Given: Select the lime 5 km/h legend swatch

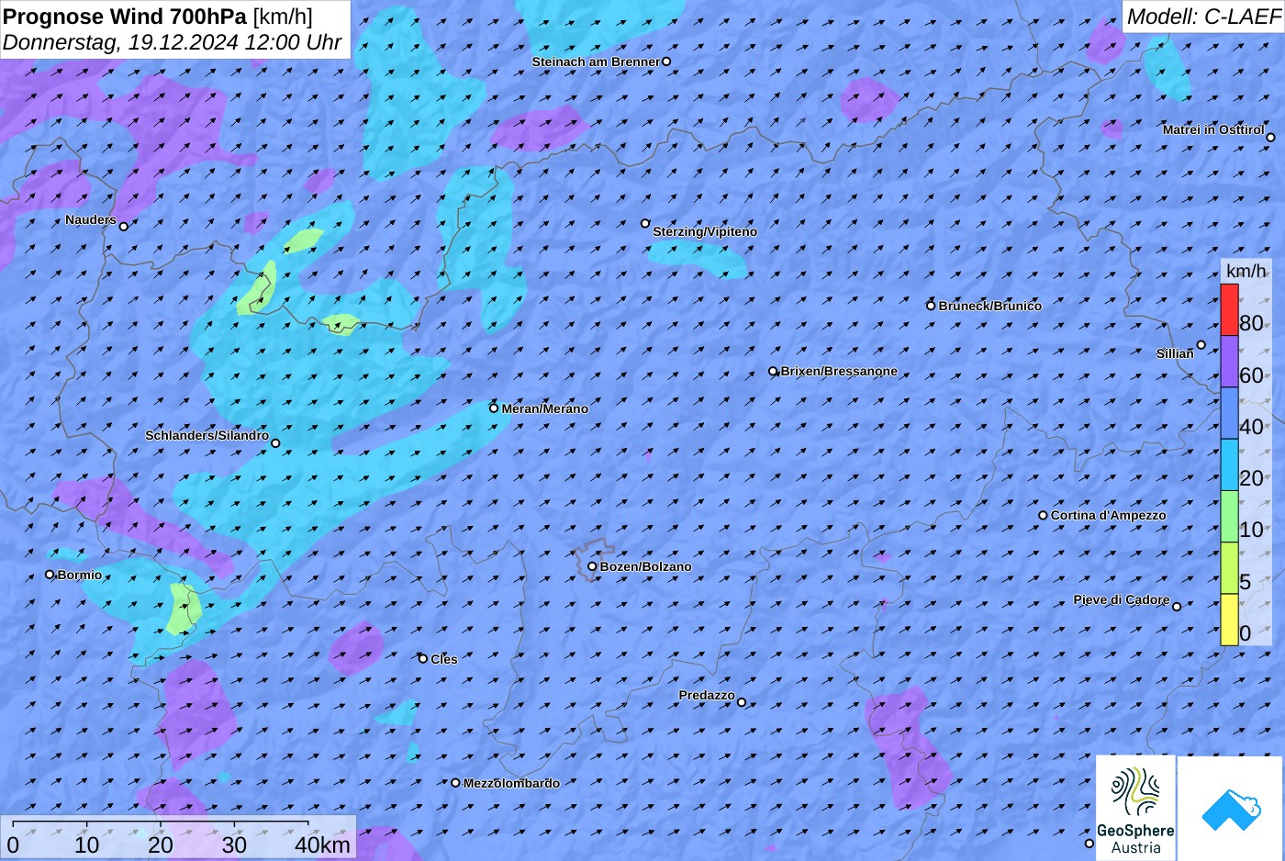Looking at the screenshot, I should tap(1229, 568).
